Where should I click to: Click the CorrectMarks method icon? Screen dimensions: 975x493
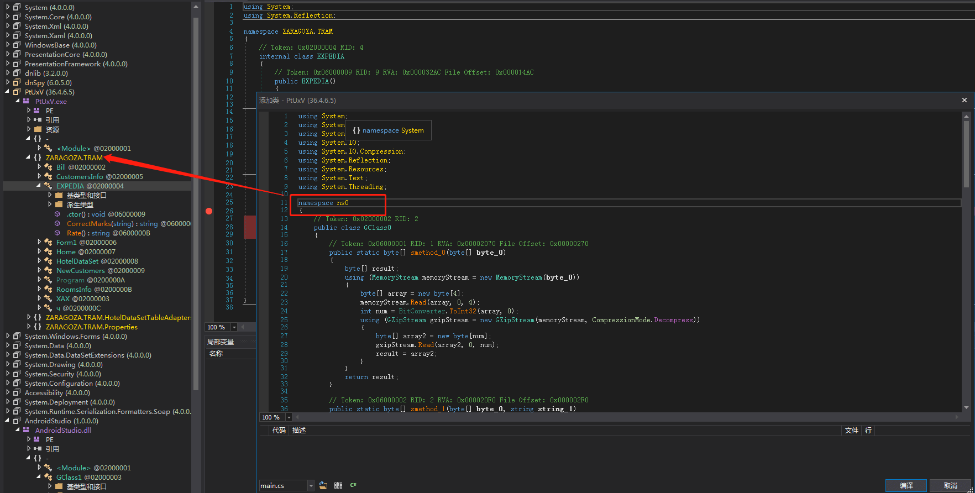click(x=57, y=223)
